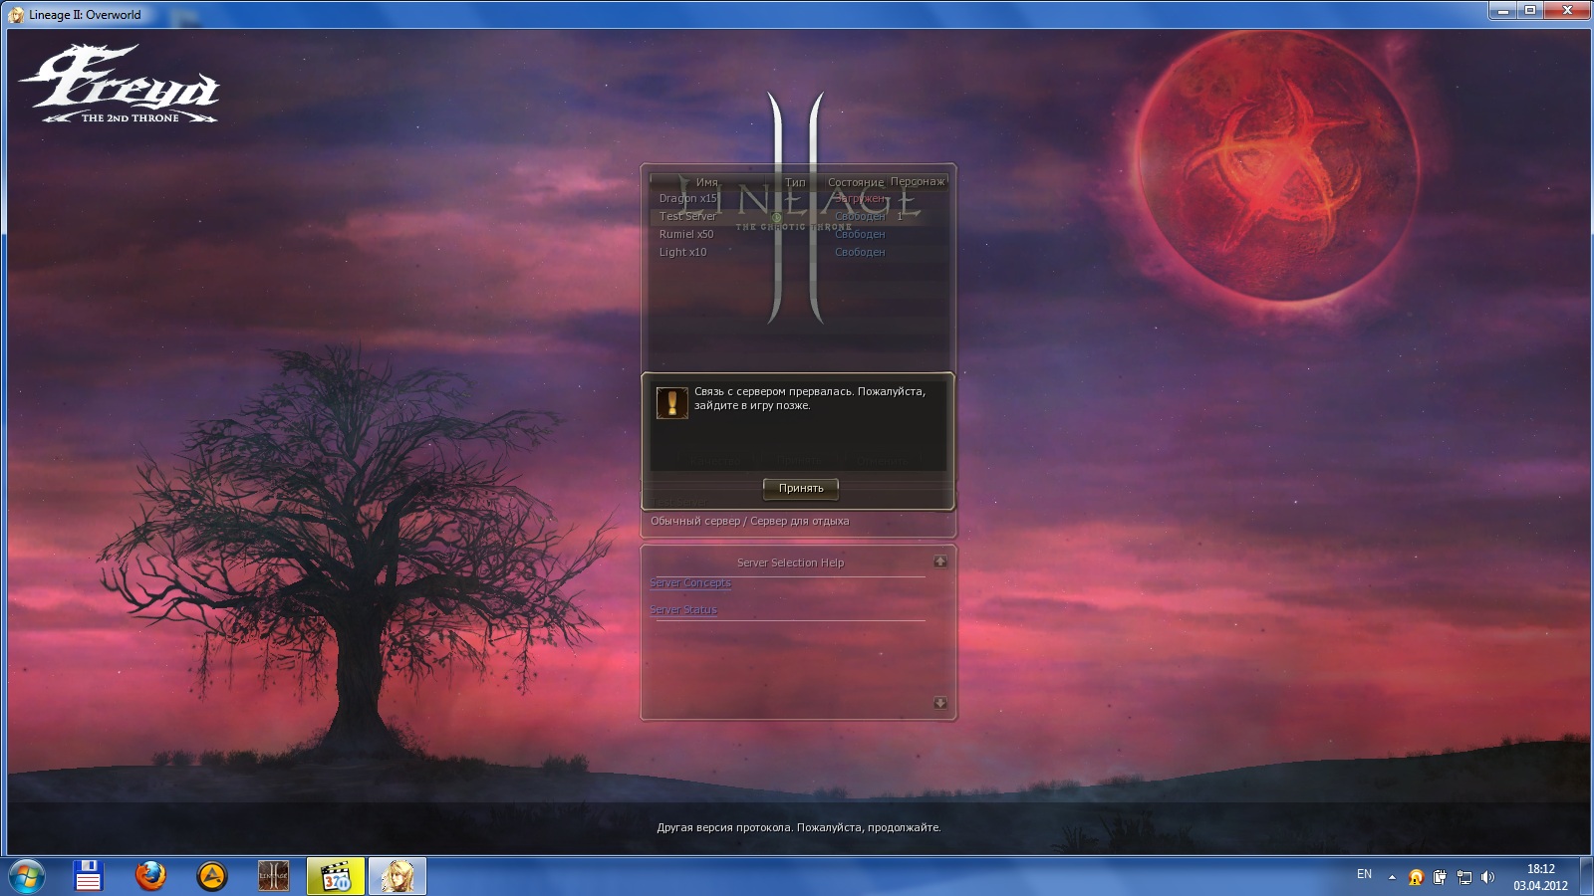Select the Dragon x15 server row
1594x896 pixels.
click(798, 198)
